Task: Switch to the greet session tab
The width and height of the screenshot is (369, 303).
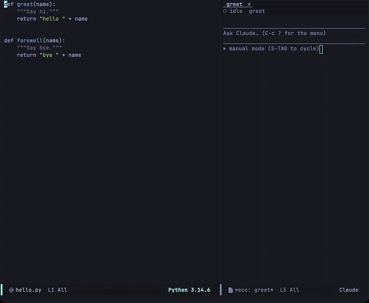Action: tap(234, 4)
